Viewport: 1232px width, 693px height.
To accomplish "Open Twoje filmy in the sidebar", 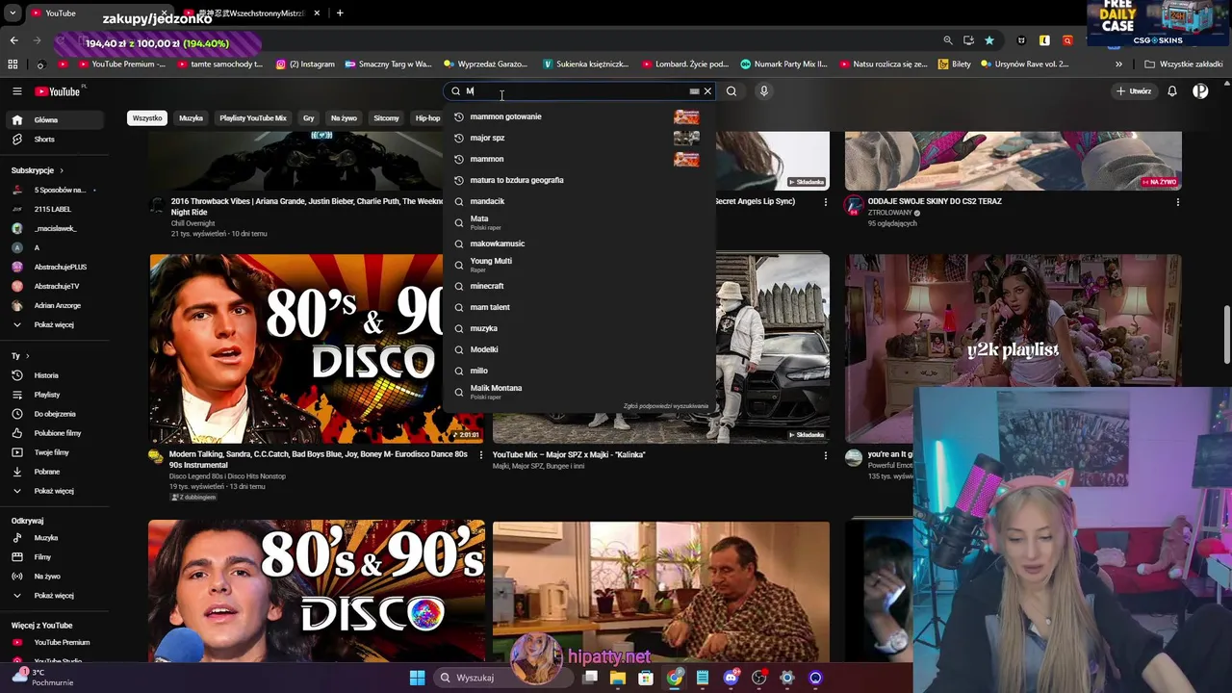I will pos(55,452).
